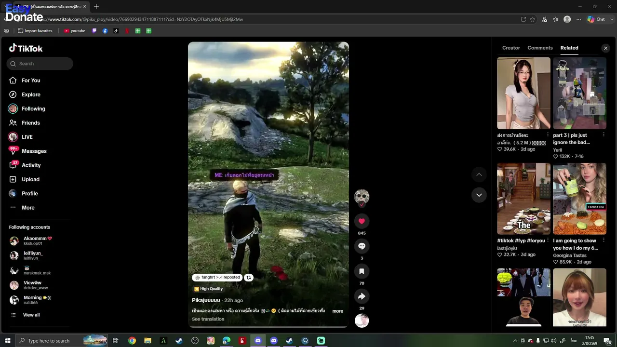Viewport: 617px width, 347px height.
Task: Open the Facebook bookmark
Action: tap(105, 31)
